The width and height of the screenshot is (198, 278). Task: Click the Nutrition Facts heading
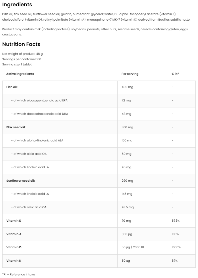(21, 44)
